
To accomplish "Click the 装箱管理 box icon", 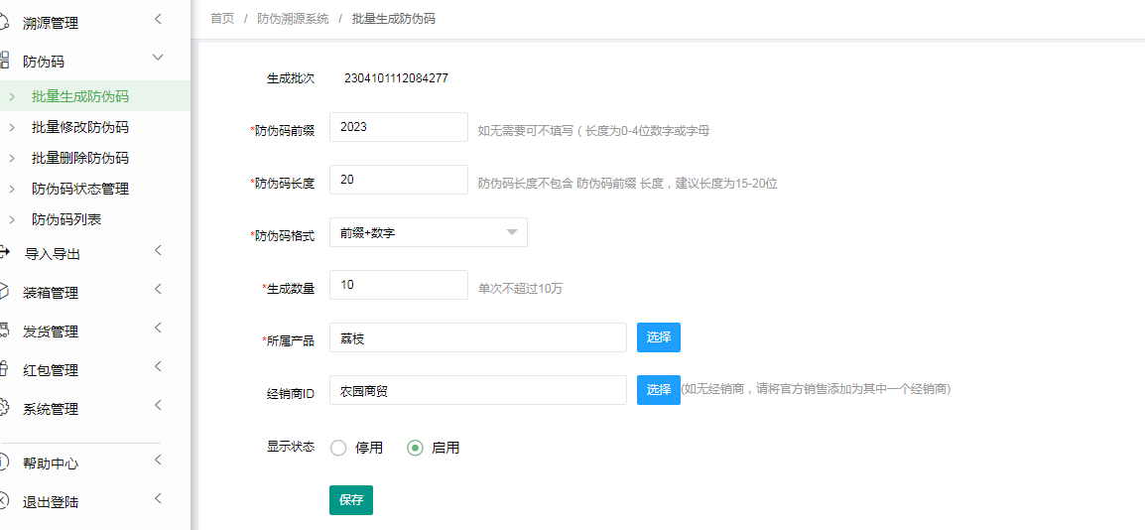I will coord(4,292).
